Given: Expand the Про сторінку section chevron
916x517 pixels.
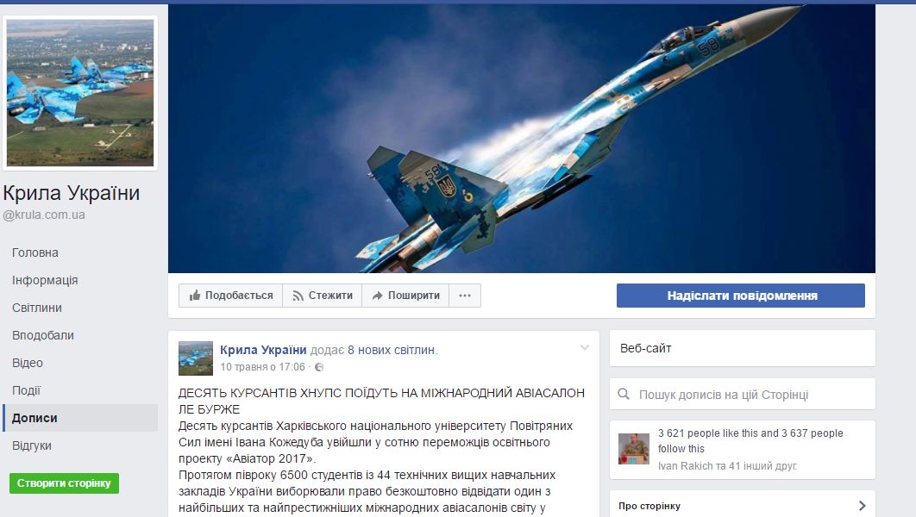Looking at the screenshot, I should point(863,505).
